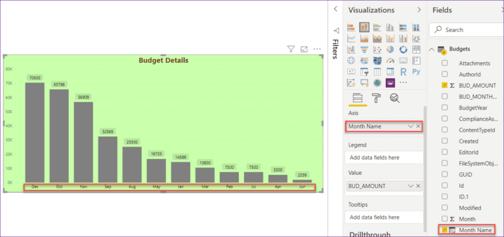Open more custom visuals ellipsis
The image size is (504, 237).
pyautogui.click(x=403, y=82)
